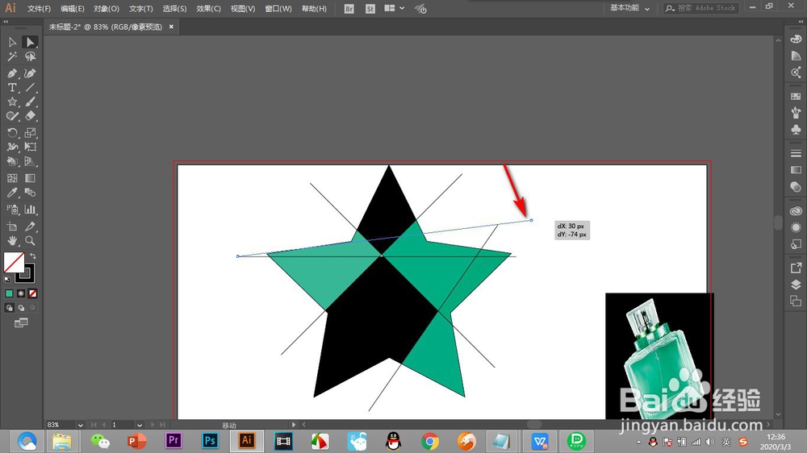Change screen mode button
The image size is (807, 453).
(x=21, y=323)
